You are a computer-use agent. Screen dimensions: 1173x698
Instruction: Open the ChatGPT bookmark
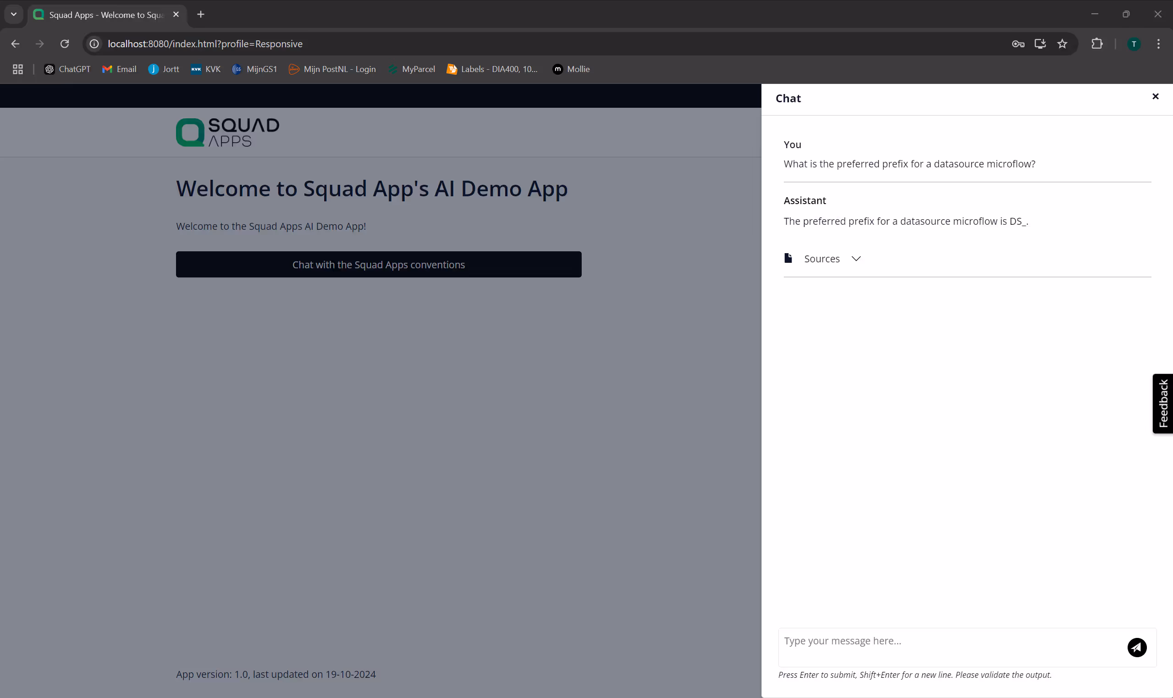67,69
